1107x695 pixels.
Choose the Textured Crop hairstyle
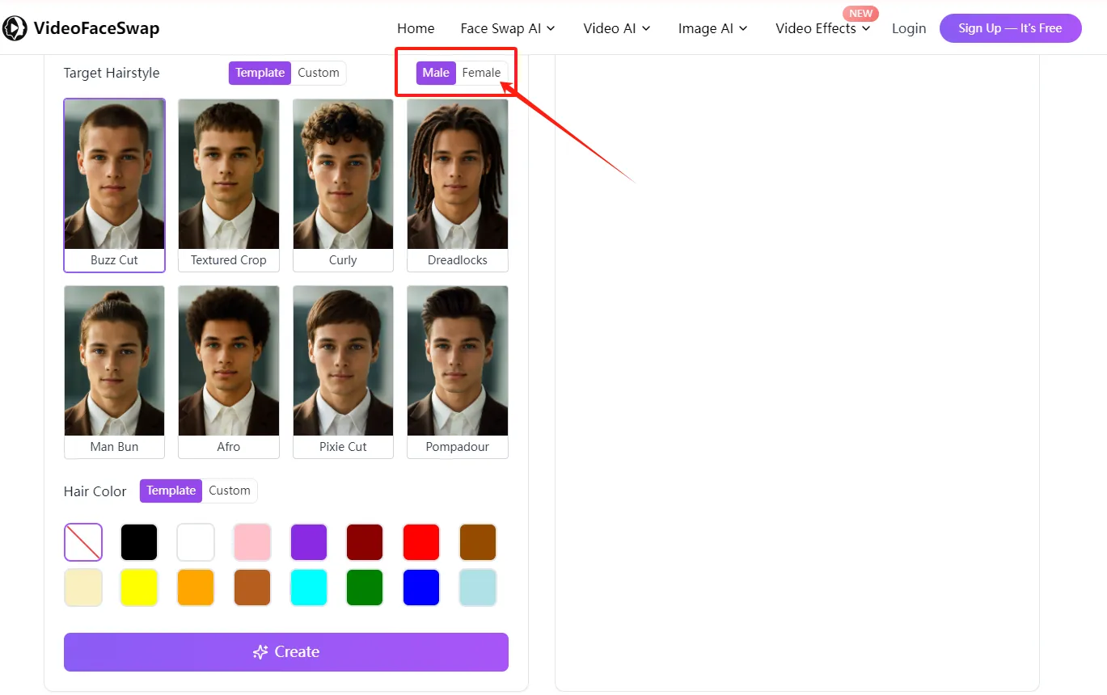click(x=229, y=185)
